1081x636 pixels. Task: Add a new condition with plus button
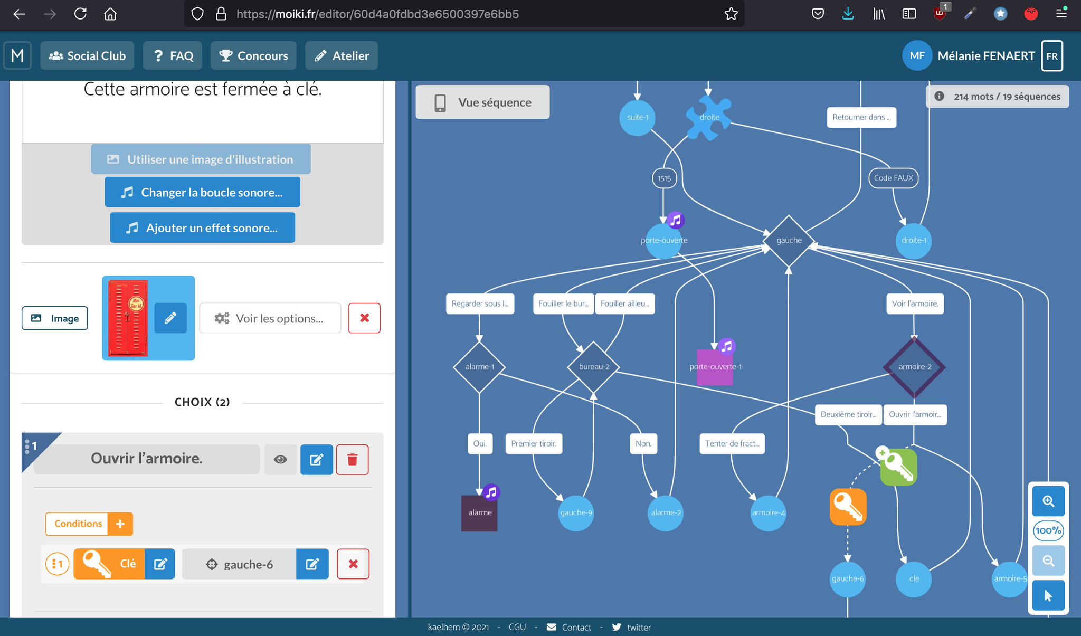click(120, 524)
